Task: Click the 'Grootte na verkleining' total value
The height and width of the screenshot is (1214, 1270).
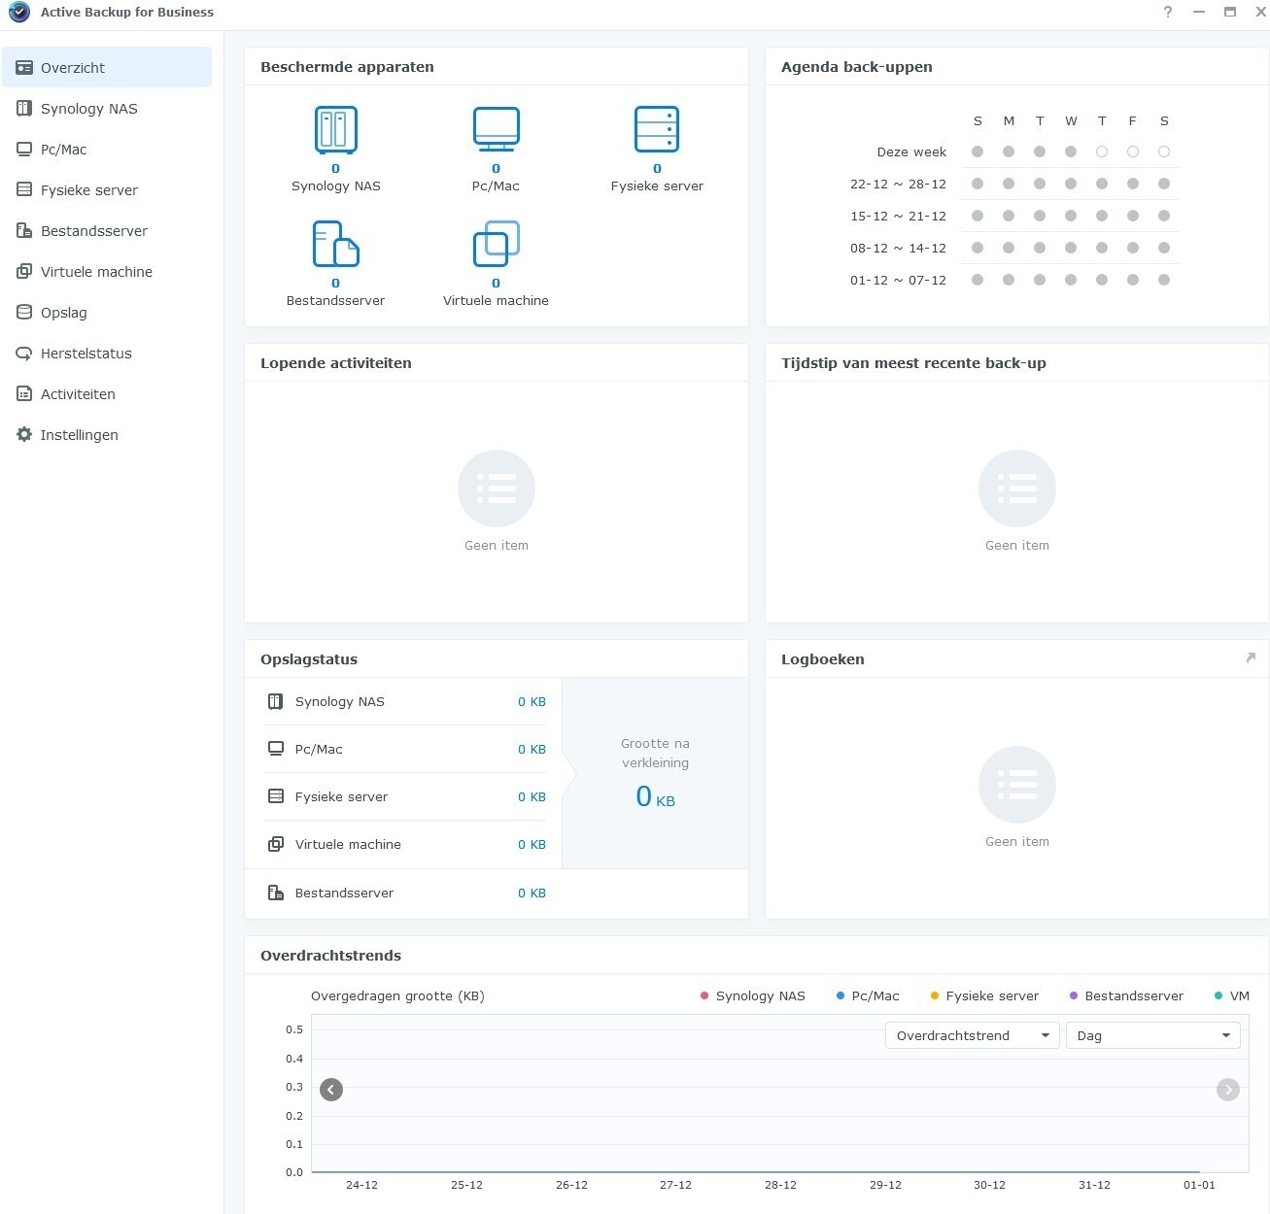Action: tap(656, 797)
